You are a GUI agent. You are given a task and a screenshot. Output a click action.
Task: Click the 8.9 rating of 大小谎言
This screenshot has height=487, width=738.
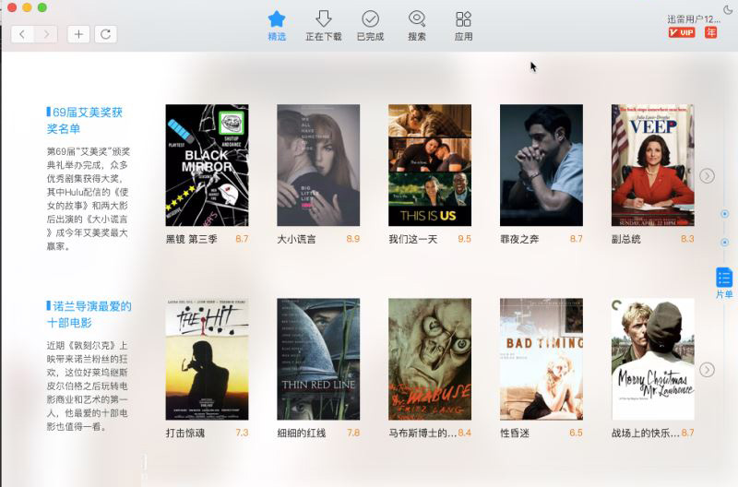tap(353, 239)
